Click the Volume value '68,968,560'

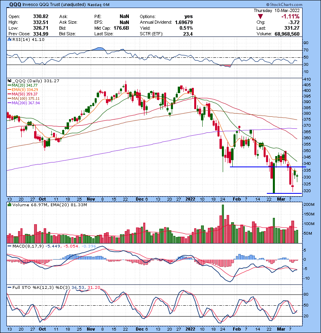[x=287, y=34]
